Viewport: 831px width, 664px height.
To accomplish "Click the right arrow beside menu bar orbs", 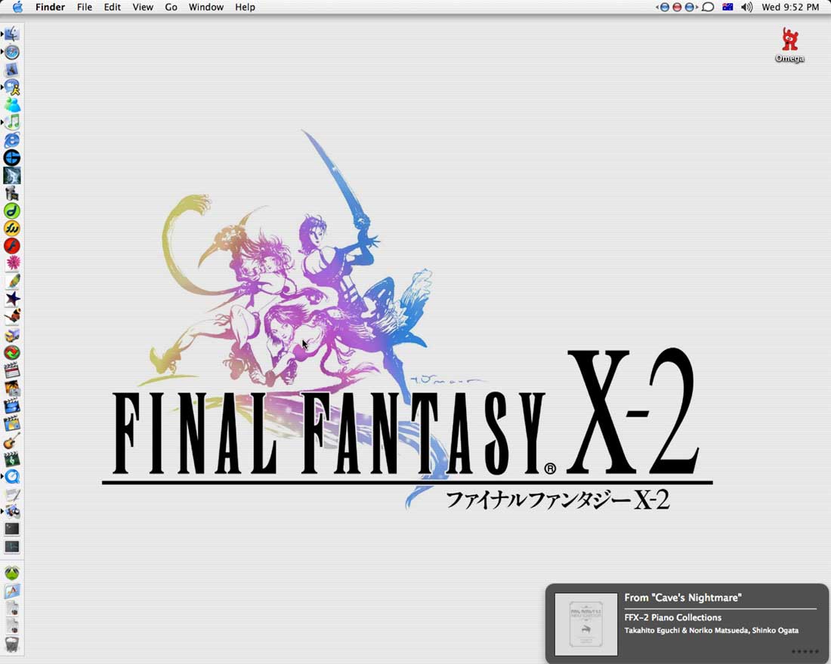I will [x=696, y=7].
